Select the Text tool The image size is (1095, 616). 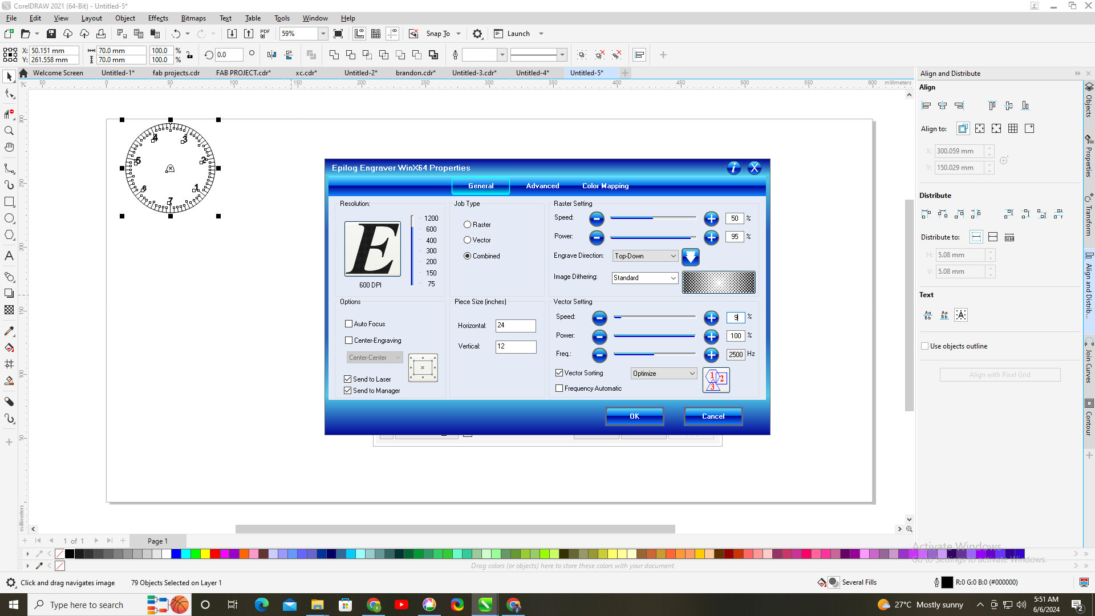click(x=9, y=256)
